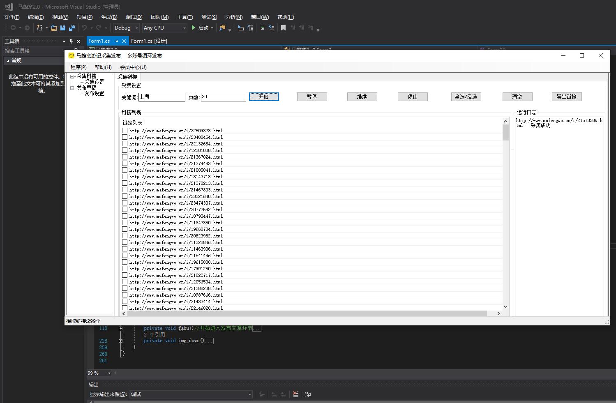The image size is (616, 403).
Task: Collapse the 发布草稿 tree node
Action: [x=72, y=88]
